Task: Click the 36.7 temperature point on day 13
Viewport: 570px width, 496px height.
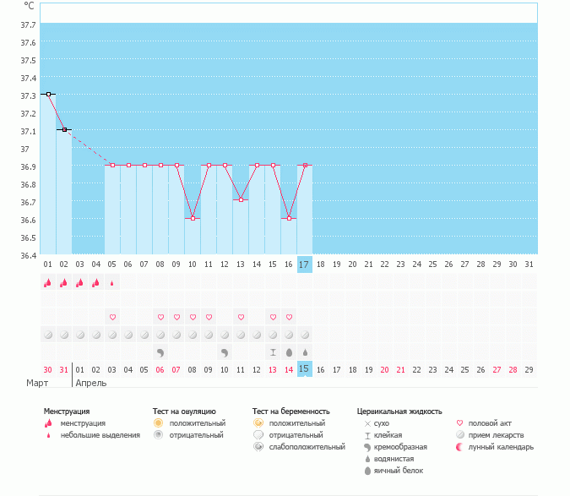Action: pos(241,200)
